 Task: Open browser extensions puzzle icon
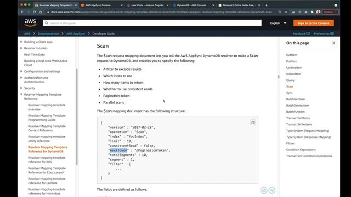(x=312, y=12)
